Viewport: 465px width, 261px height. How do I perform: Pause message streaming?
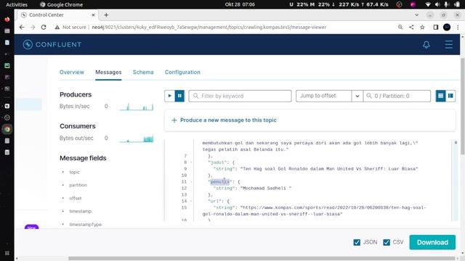[179, 96]
